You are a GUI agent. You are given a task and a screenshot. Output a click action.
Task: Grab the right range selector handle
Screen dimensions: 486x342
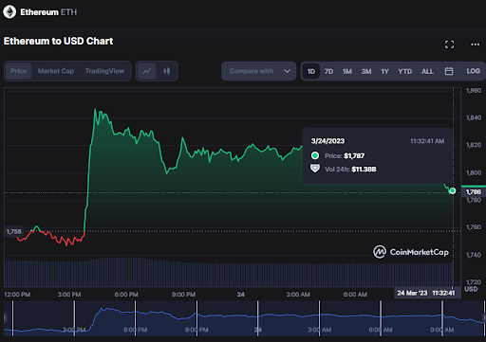484,318
